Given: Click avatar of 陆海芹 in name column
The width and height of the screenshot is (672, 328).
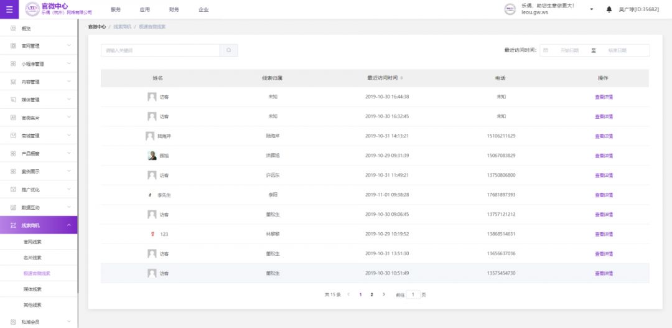Looking at the screenshot, I should click(x=150, y=136).
